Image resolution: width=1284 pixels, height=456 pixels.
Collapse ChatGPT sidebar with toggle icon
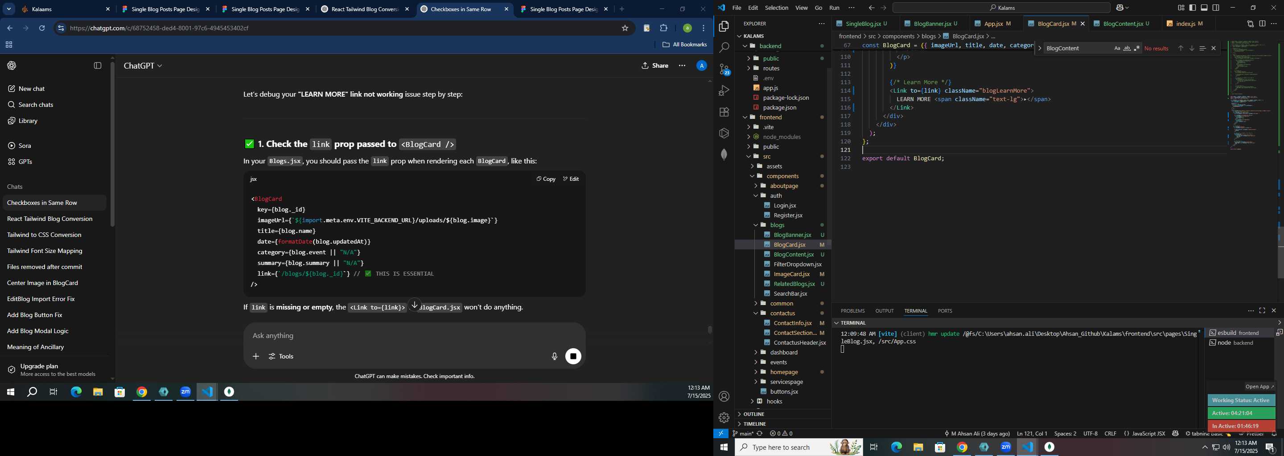(x=98, y=66)
